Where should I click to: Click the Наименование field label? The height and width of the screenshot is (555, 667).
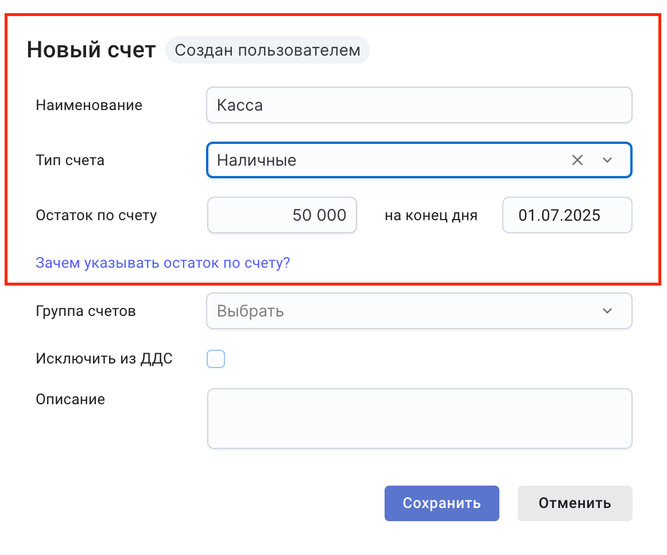(89, 105)
